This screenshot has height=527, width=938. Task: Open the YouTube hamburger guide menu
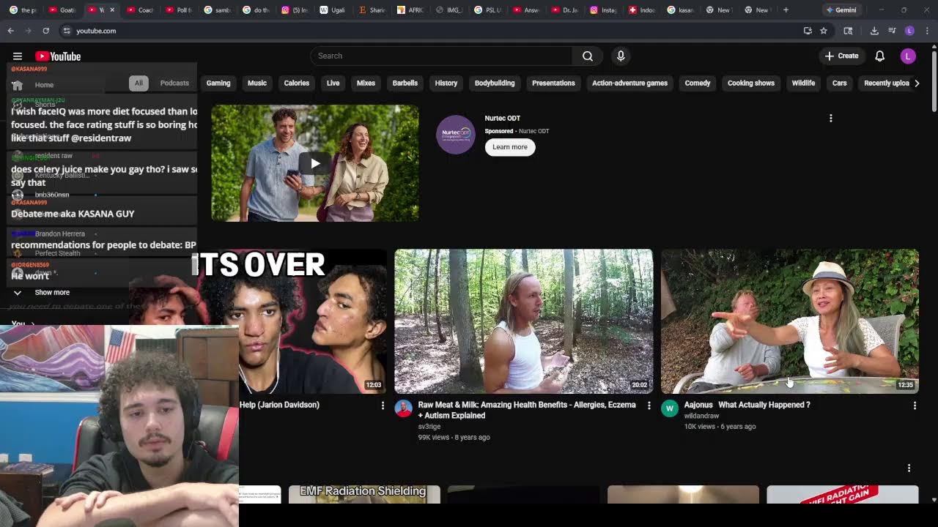click(x=18, y=56)
